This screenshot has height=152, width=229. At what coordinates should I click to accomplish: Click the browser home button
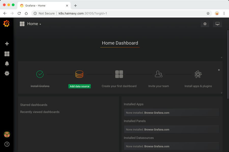26,13
